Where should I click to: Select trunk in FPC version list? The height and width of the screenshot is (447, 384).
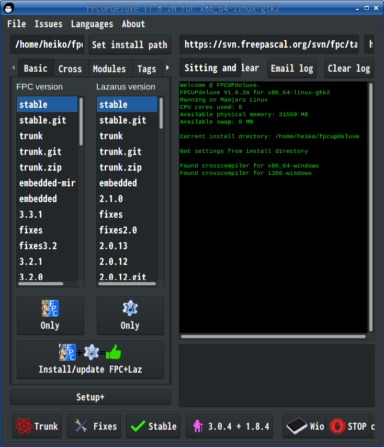(47, 136)
